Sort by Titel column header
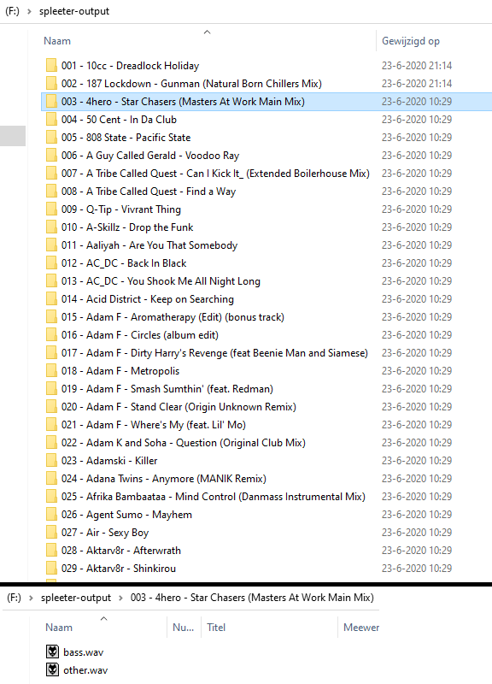 pos(216,628)
